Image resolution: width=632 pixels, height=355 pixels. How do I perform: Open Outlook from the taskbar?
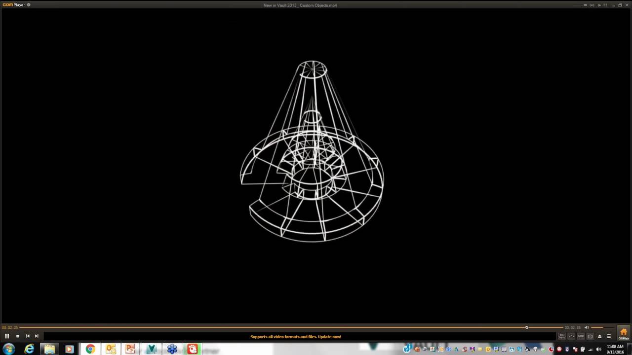point(111,349)
